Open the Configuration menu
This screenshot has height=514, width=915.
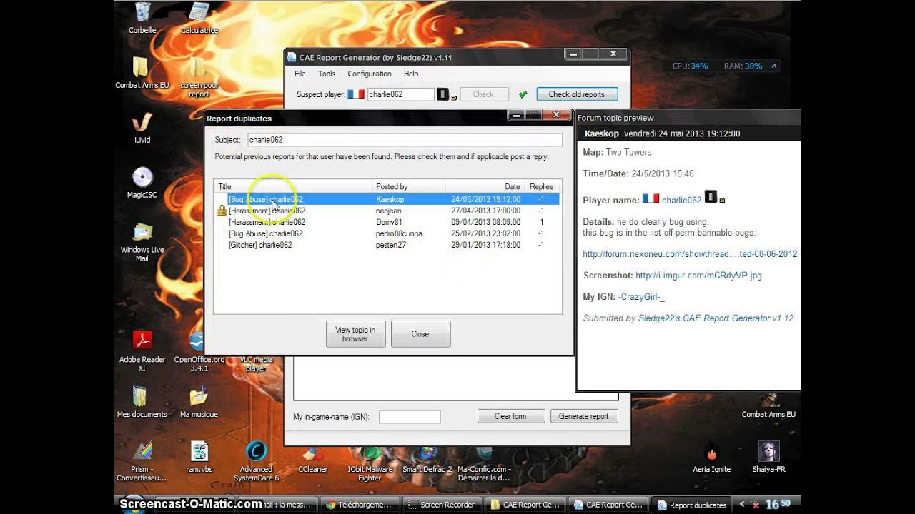[370, 74]
